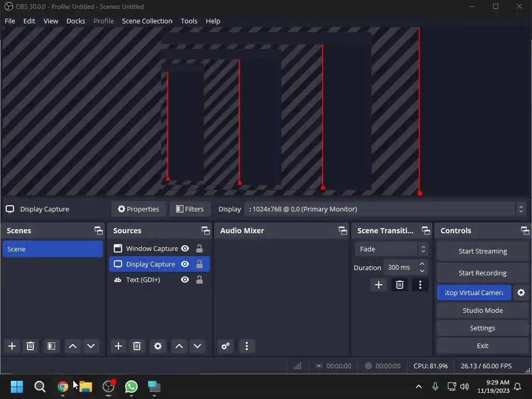
Task: Open the Scene Collection menu
Action: (147, 21)
